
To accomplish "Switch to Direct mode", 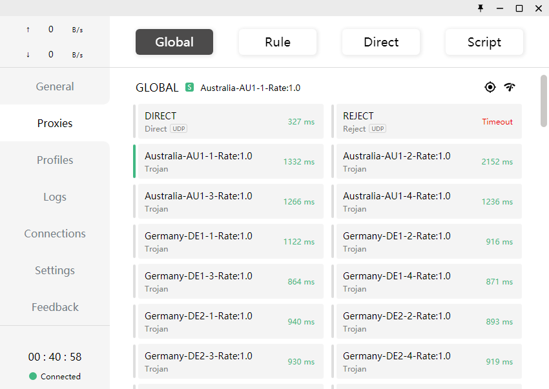I will pos(381,42).
